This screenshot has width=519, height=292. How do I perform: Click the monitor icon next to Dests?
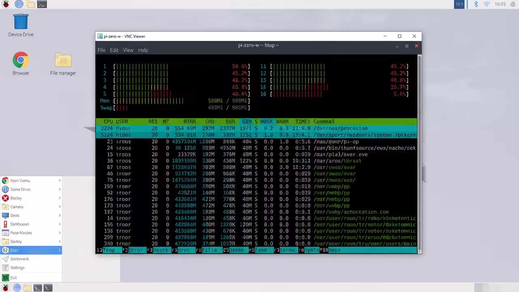click(5, 215)
